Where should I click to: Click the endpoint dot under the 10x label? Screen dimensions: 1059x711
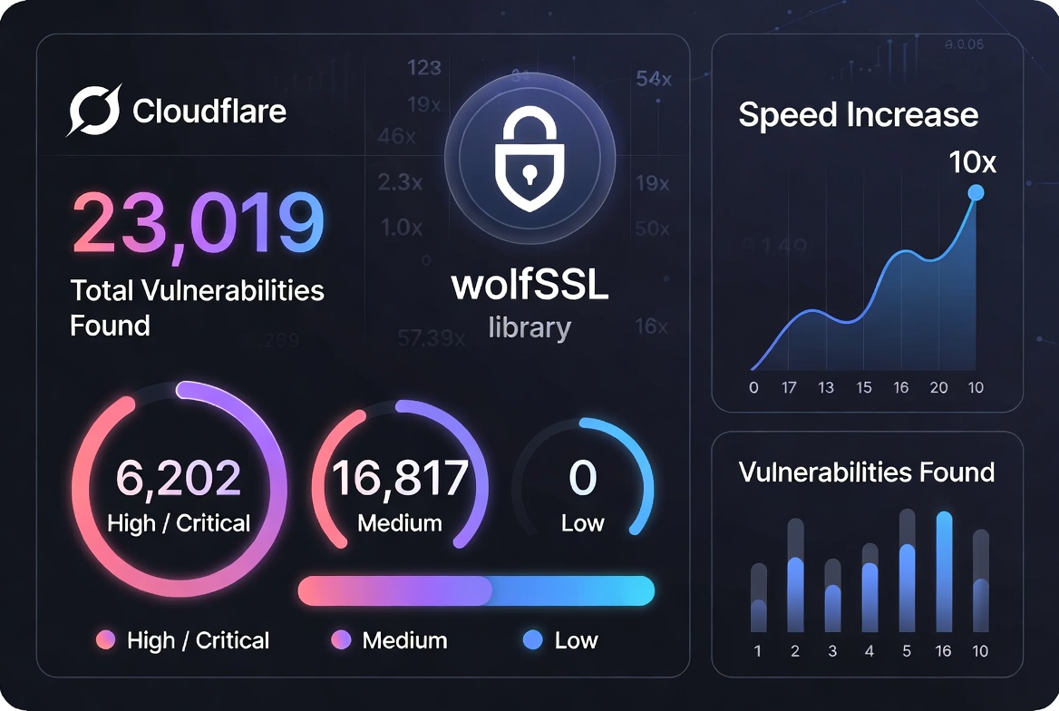(x=976, y=193)
